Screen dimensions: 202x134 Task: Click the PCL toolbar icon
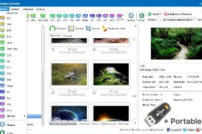tap(99, 17)
